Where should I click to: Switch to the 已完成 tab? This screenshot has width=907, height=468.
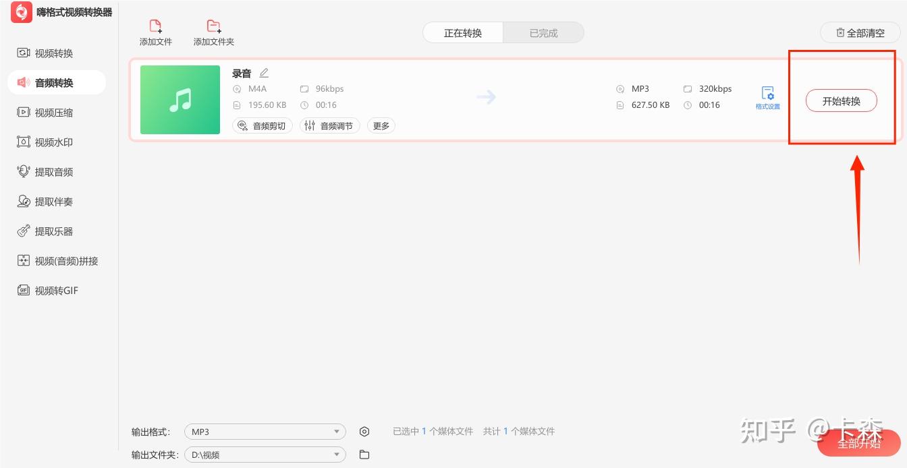pyautogui.click(x=543, y=33)
